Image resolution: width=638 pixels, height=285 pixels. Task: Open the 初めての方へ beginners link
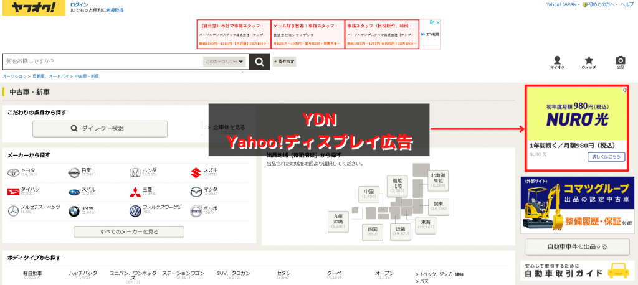[601, 4]
